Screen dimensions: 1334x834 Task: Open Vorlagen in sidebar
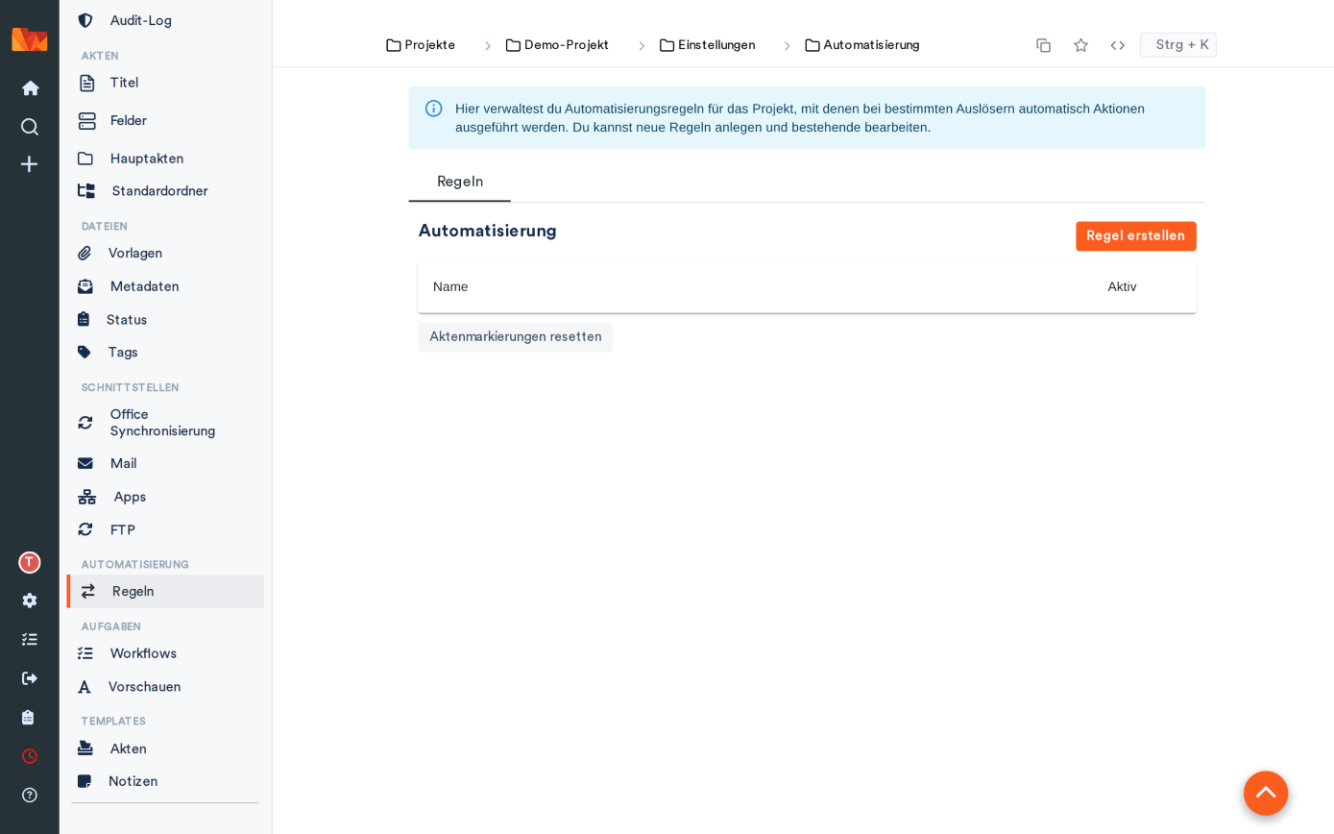165,254
